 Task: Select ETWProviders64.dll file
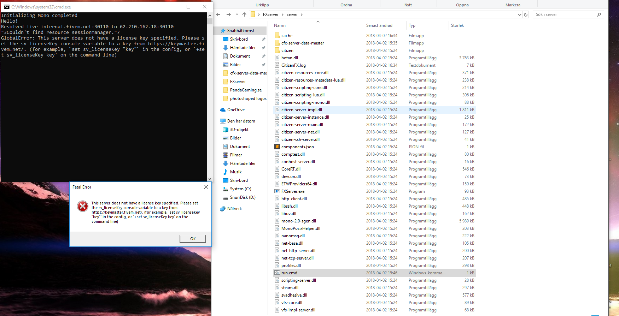click(374, 184)
